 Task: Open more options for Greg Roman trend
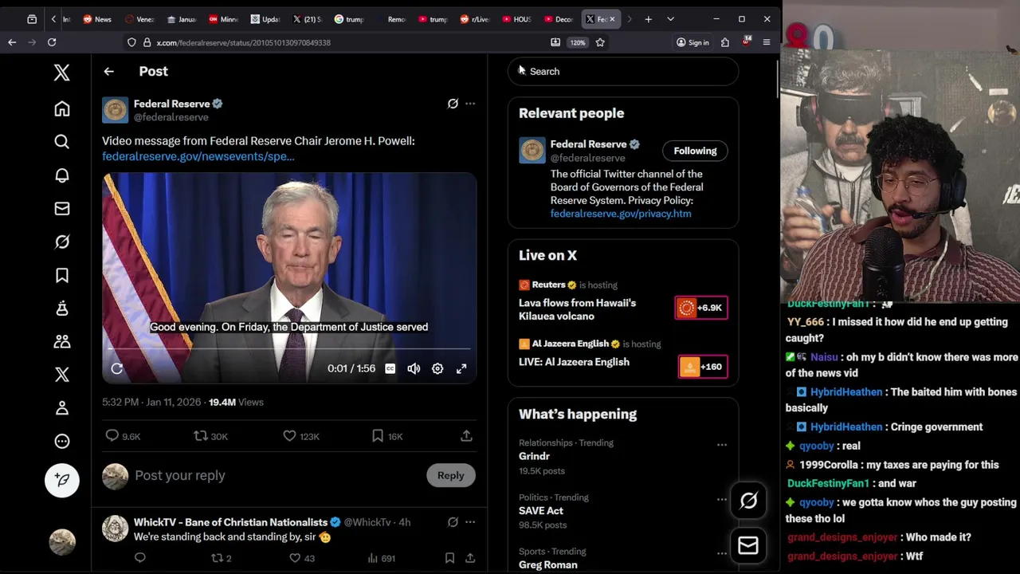[721, 553]
